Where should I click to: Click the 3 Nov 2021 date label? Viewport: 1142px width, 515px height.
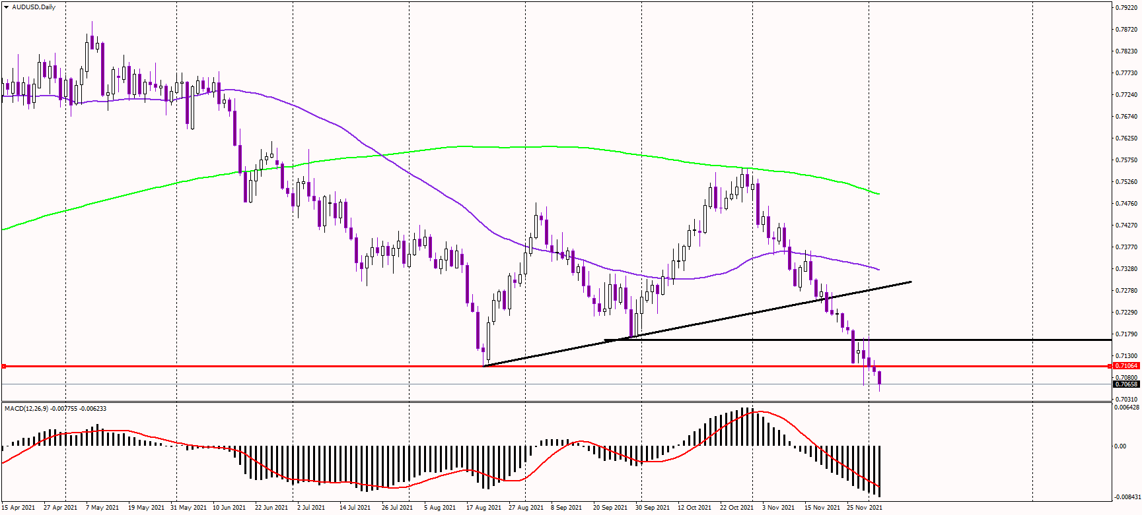click(x=778, y=508)
